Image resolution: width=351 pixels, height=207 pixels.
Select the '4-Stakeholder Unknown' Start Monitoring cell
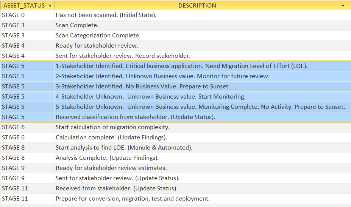(150, 97)
